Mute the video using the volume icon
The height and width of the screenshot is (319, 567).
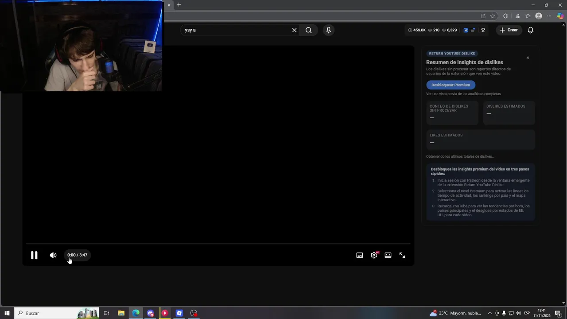[53, 255]
